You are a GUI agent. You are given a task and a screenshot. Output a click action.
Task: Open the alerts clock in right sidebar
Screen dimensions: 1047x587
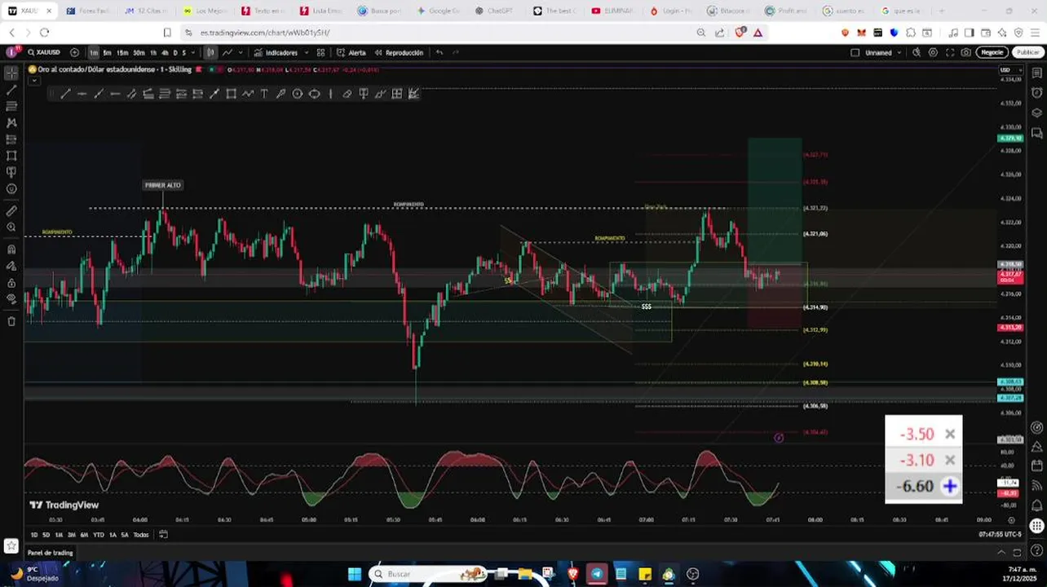[1036, 93]
